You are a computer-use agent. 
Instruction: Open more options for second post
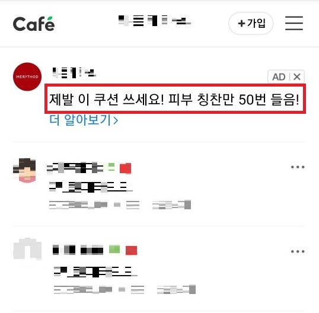pos(298,251)
